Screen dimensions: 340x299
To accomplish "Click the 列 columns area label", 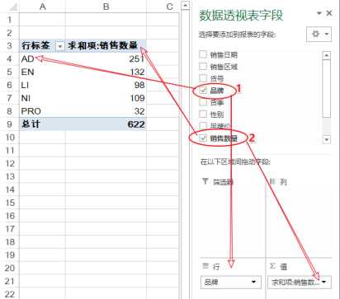I will [x=283, y=182].
